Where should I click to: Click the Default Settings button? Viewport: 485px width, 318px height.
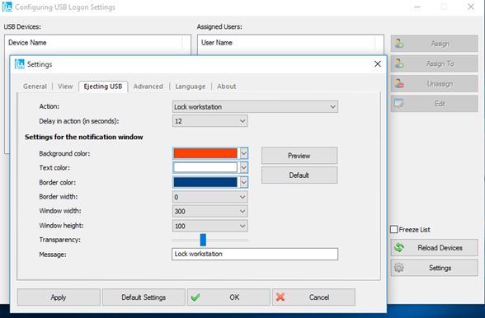(x=144, y=297)
